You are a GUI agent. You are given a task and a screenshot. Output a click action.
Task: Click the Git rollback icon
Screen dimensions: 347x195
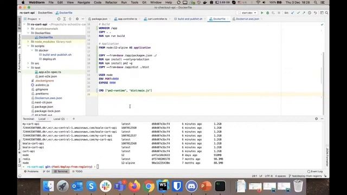coord(315,13)
